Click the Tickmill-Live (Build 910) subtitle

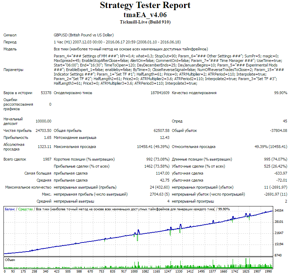click(145, 22)
